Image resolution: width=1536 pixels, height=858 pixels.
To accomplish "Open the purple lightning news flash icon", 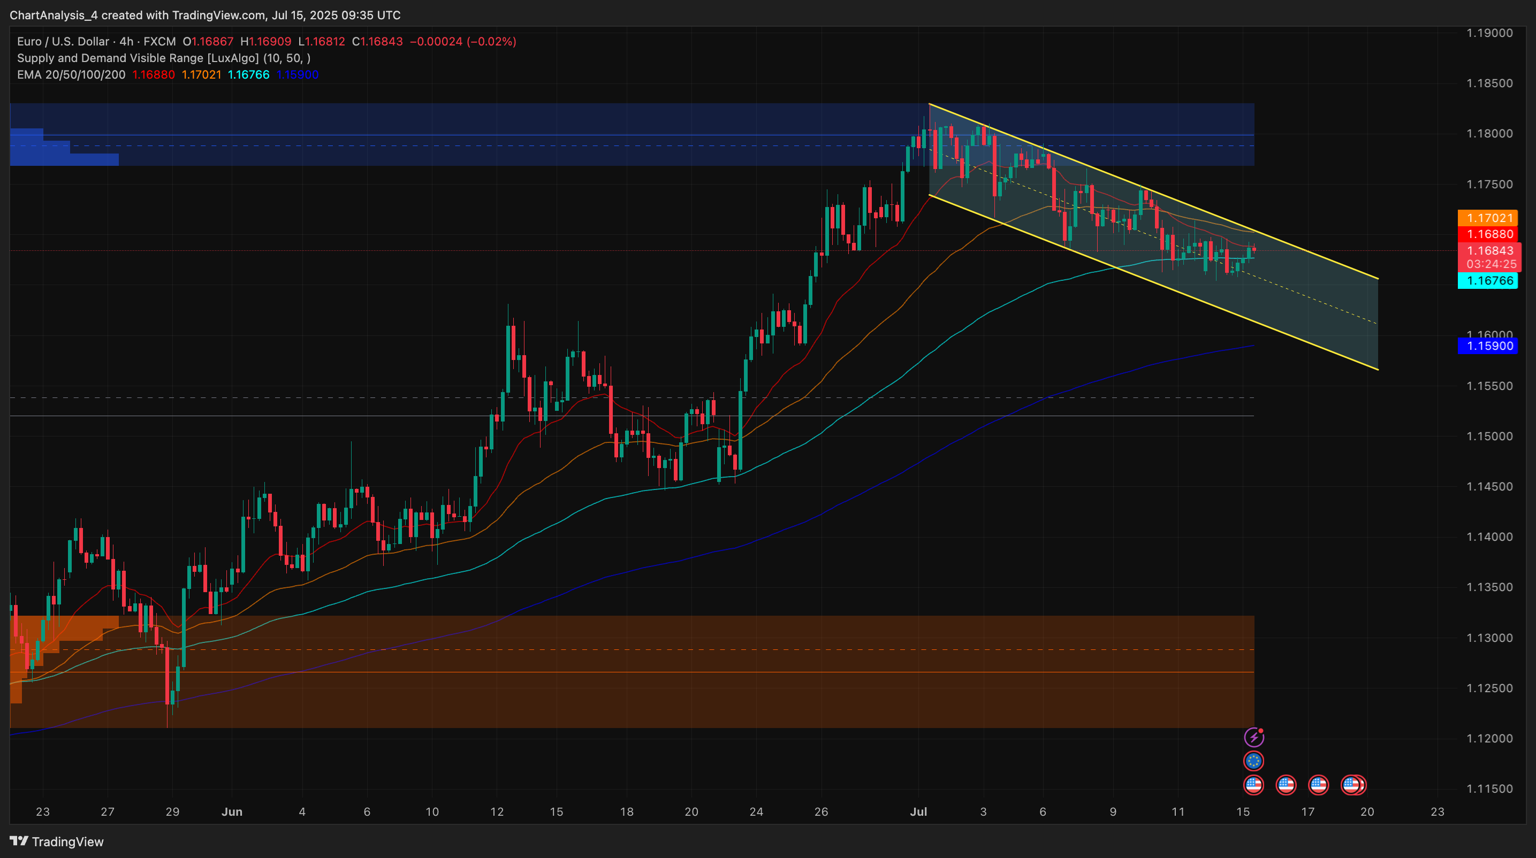I will (x=1253, y=737).
